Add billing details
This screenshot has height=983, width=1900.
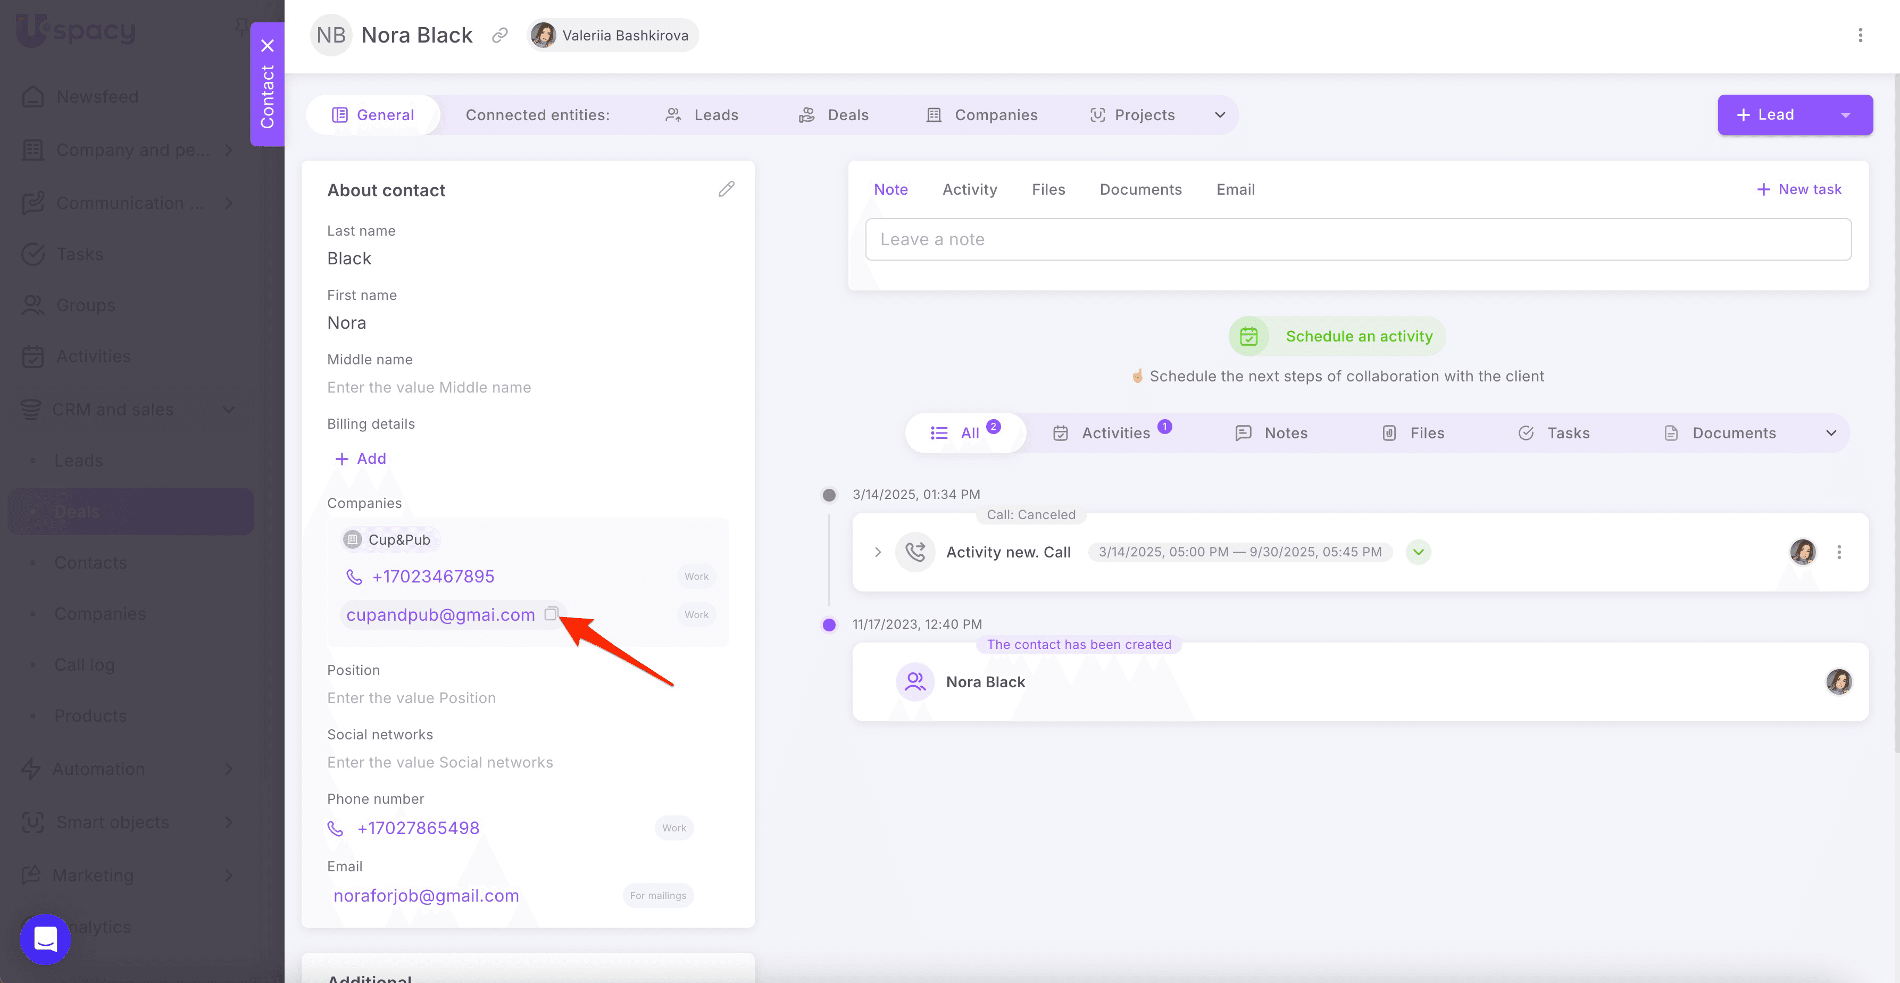[x=361, y=459]
